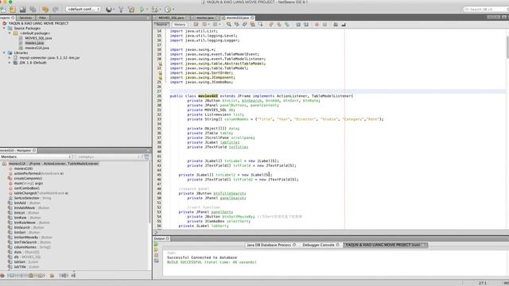The width and height of the screenshot is (509, 286).
Task: Click the Next Bookmark icon in editor toolbar
Action: [x=279, y=25]
